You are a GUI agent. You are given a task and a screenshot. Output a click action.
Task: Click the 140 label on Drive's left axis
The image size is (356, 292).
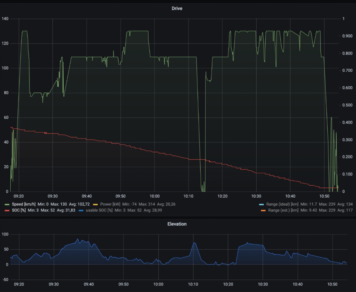[x=5, y=19]
